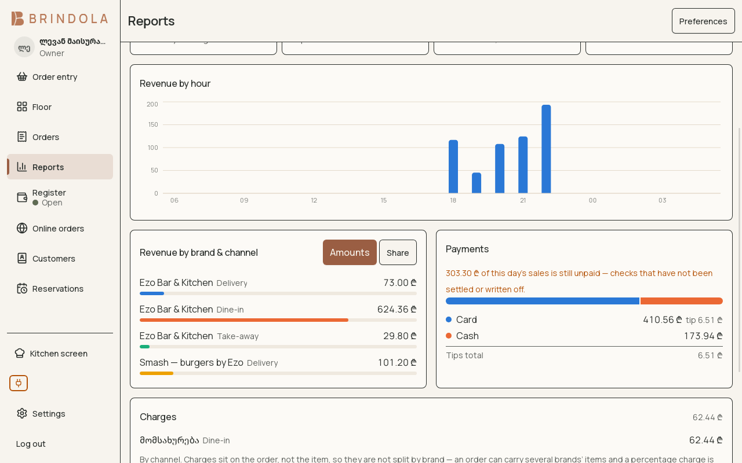Go to the Floor page
Screen dimensions: 742x463
[x=60, y=106]
